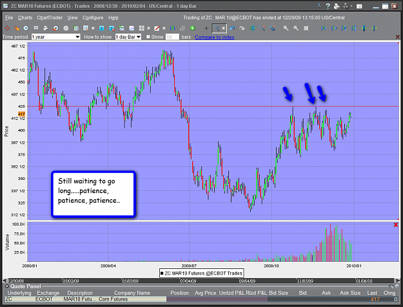Click the orange arrow toolbar icon
Image resolution: width=403 pixels, height=307 pixels.
tap(17, 28)
